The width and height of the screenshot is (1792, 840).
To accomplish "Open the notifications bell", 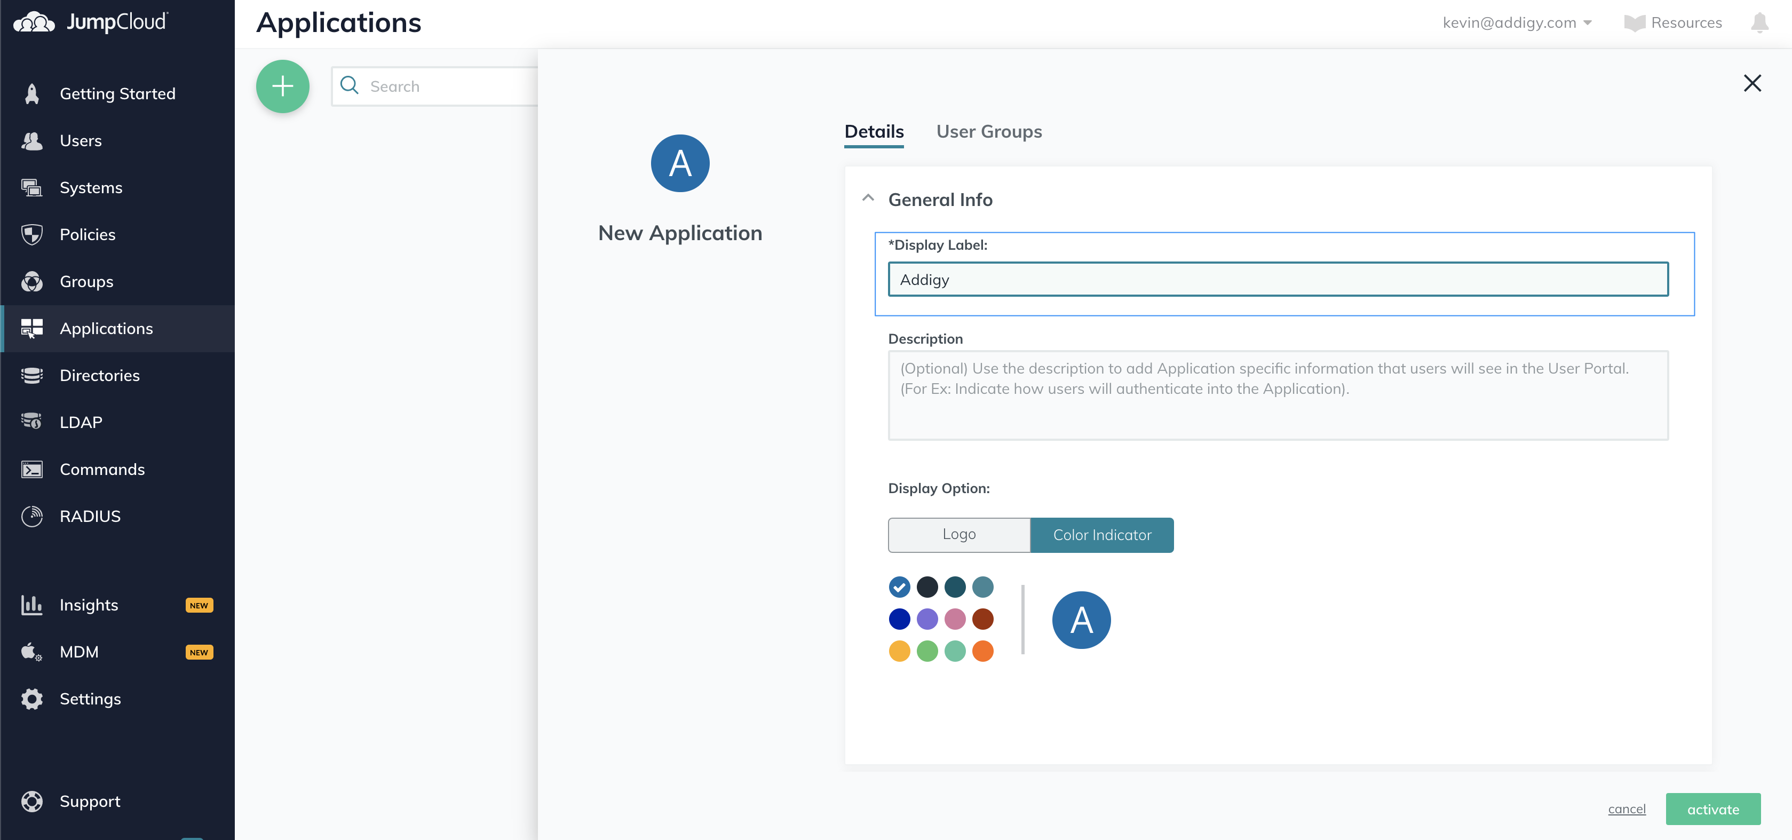I will (x=1759, y=22).
